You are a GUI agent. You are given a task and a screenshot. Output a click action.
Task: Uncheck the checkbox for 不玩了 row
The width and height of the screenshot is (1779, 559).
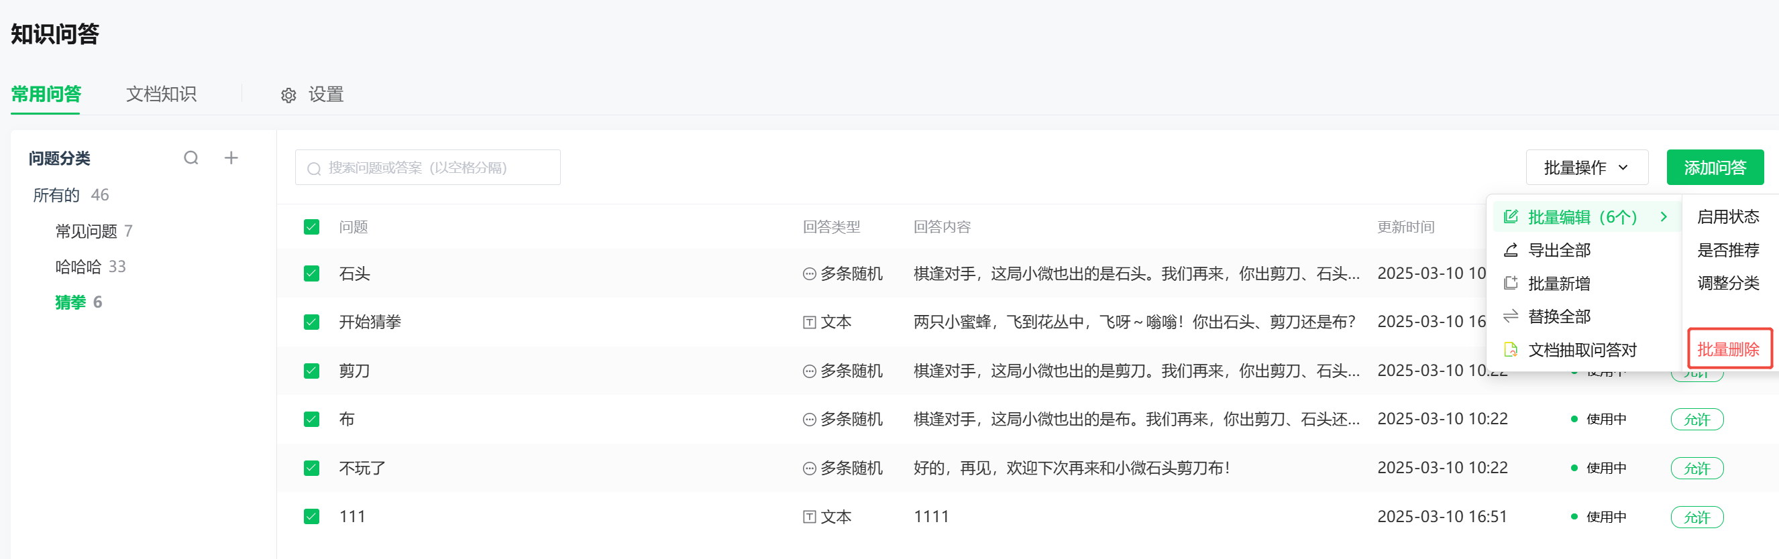[311, 468]
